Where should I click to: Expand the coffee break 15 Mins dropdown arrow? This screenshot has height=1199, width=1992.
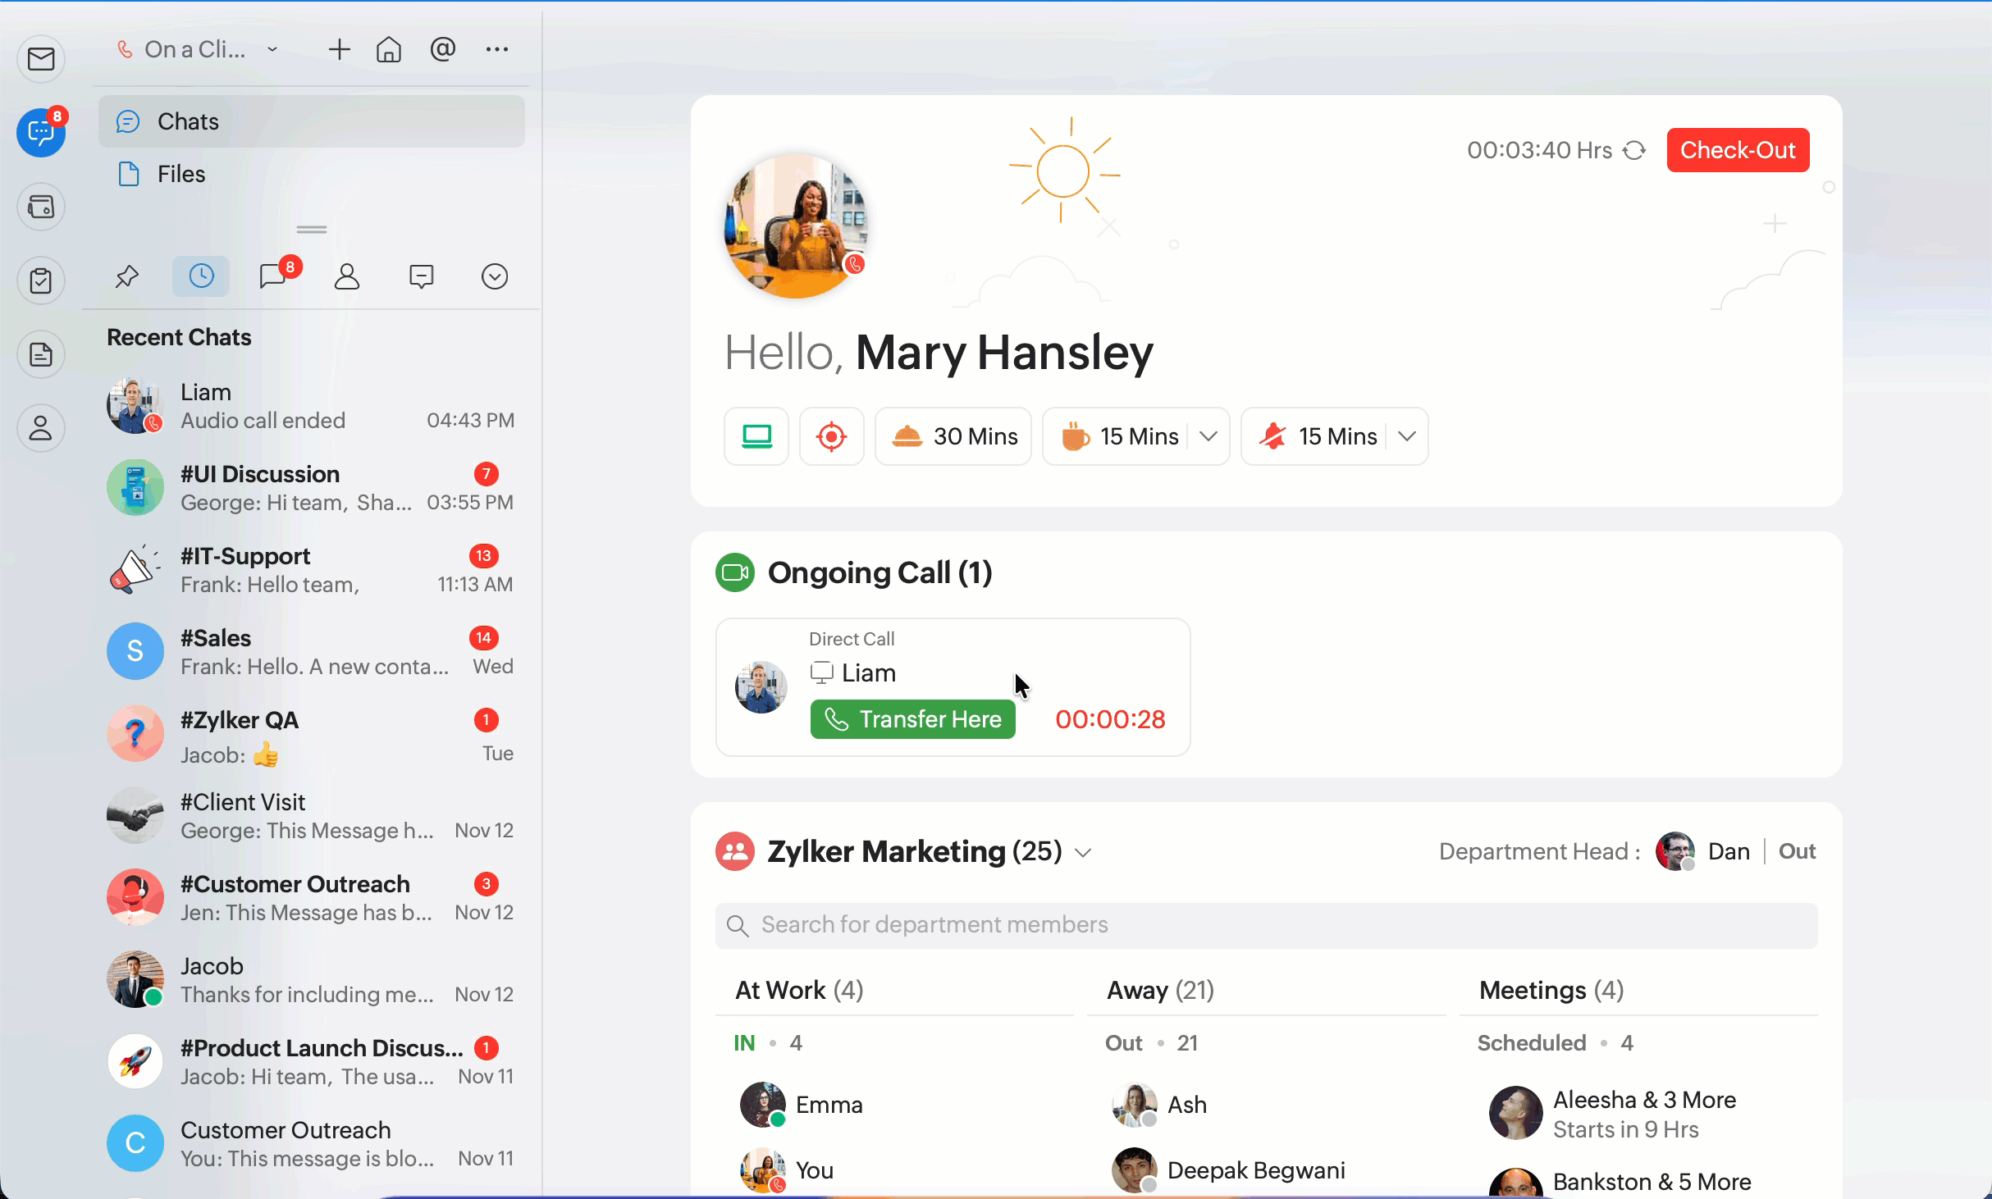(1208, 436)
